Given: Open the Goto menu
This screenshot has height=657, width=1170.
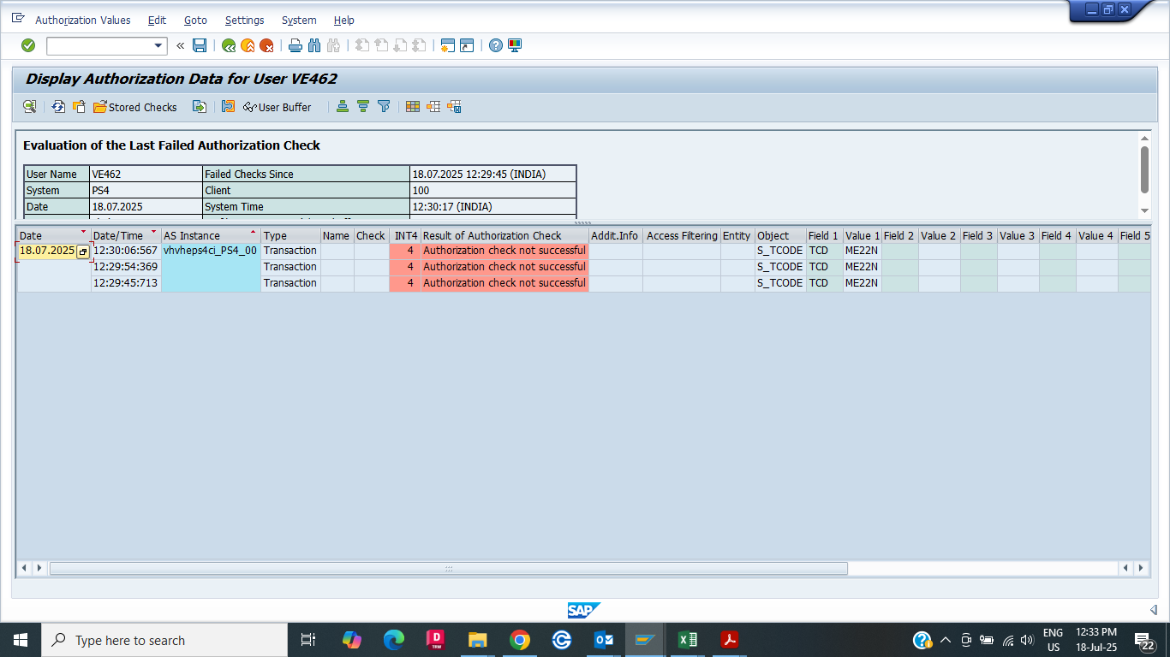Looking at the screenshot, I should (x=195, y=20).
